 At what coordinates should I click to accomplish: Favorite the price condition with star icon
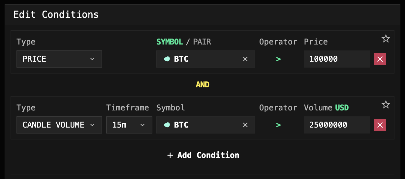(386, 39)
